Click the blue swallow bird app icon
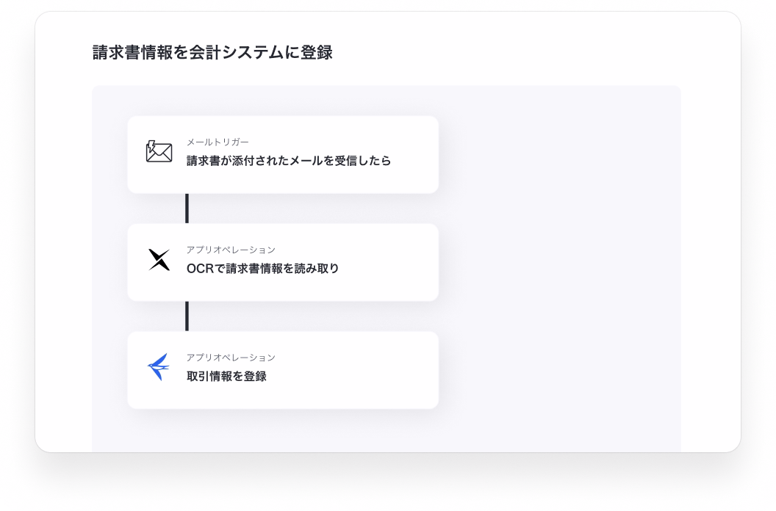 pos(159,366)
